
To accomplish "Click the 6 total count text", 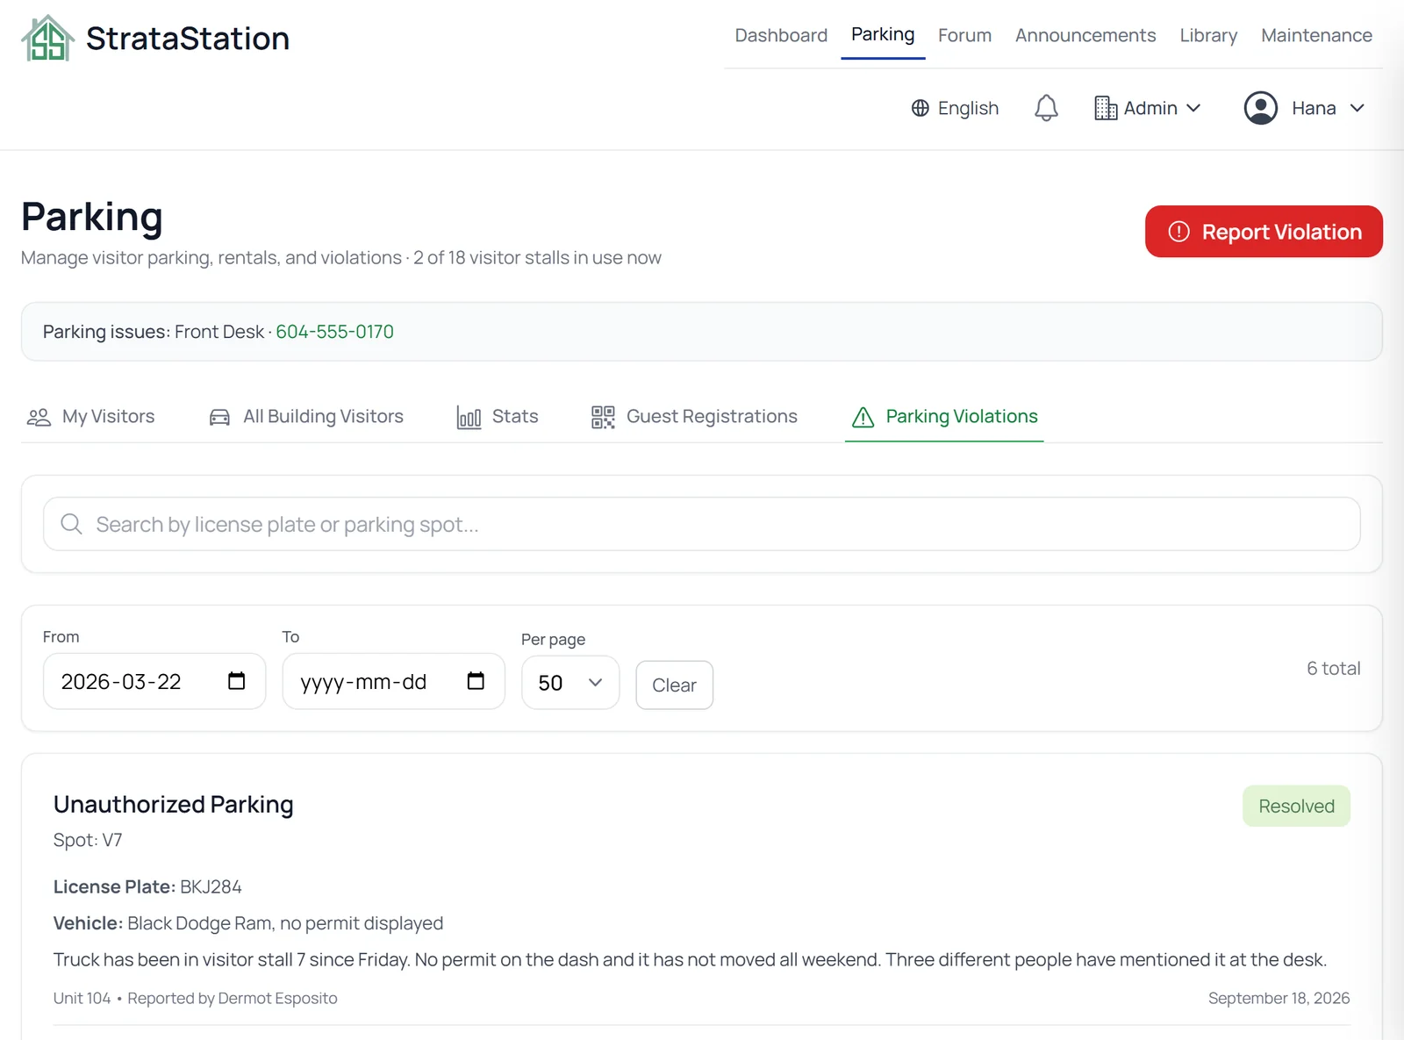I will pyautogui.click(x=1334, y=668).
